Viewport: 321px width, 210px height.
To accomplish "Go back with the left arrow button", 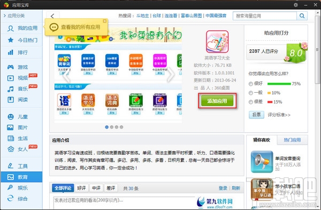I will (x=52, y=16).
